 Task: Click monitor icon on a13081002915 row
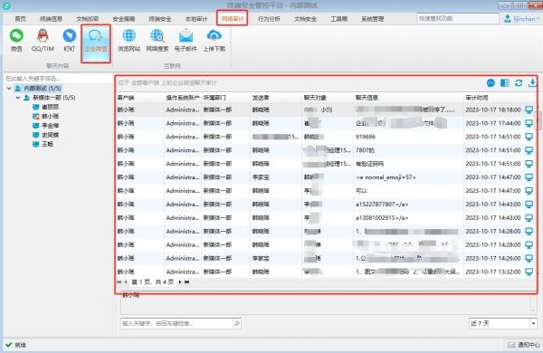(x=529, y=218)
